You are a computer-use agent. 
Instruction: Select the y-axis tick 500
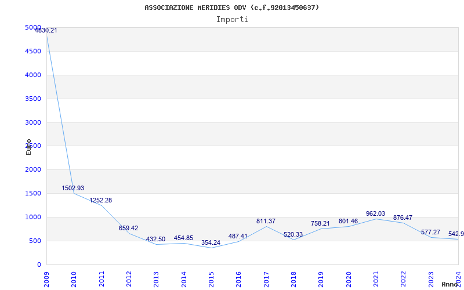(x=35, y=241)
